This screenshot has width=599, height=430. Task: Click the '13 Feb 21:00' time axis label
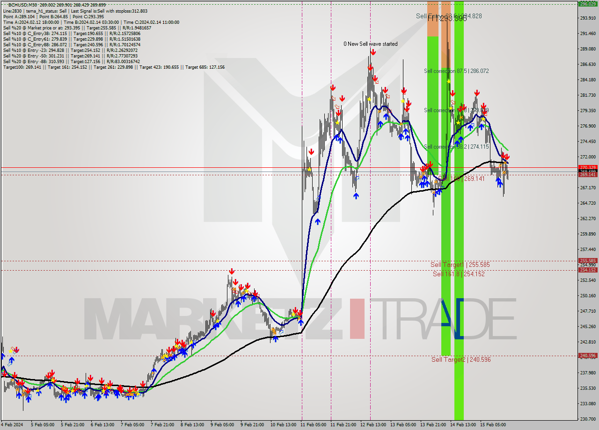pyautogui.click(x=433, y=425)
